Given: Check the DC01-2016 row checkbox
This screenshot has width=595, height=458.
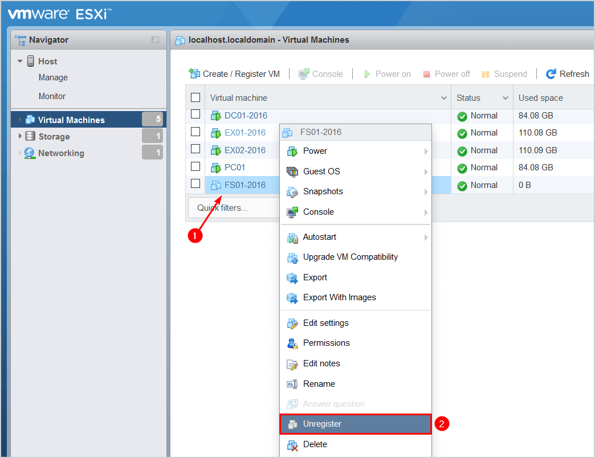Looking at the screenshot, I should [x=195, y=114].
